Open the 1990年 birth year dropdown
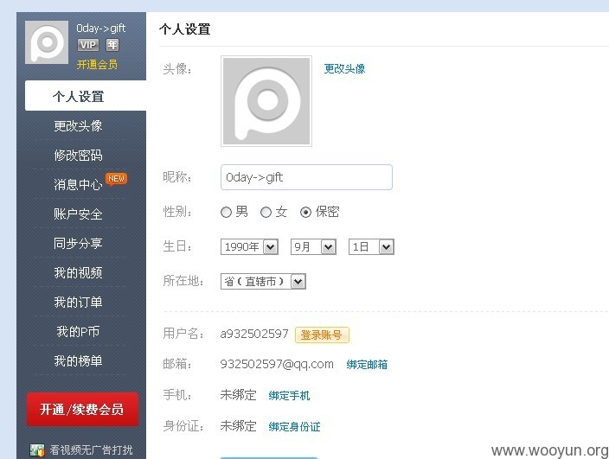 coord(249,246)
